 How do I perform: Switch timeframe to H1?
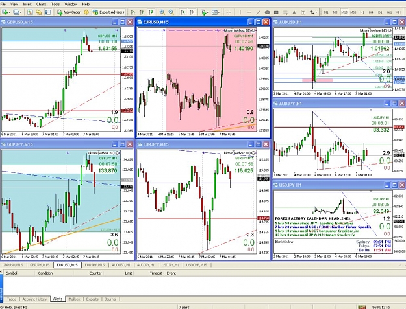click(x=362, y=12)
